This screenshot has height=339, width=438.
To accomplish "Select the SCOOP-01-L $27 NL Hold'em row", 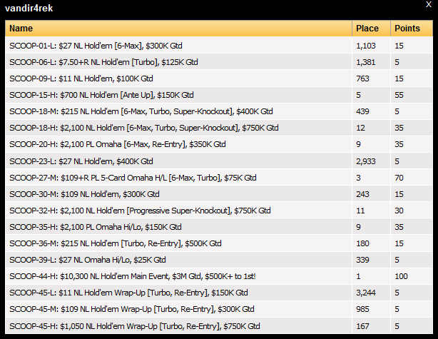I will click(219, 46).
